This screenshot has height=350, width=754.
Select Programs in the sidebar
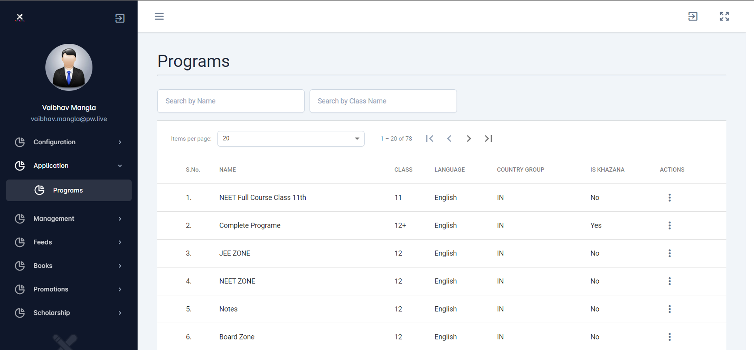[x=69, y=190]
